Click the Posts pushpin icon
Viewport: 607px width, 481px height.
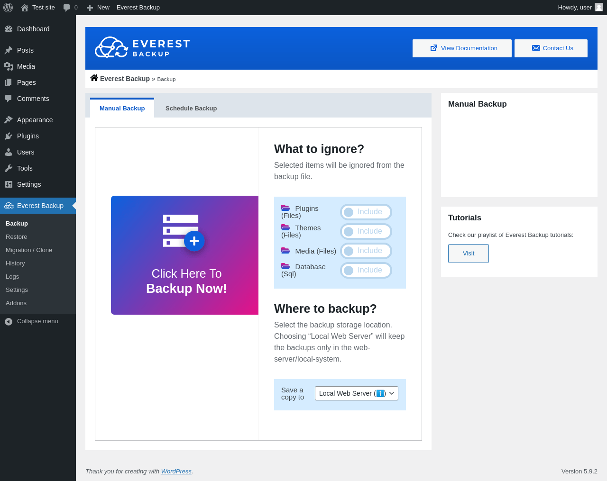point(9,50)
